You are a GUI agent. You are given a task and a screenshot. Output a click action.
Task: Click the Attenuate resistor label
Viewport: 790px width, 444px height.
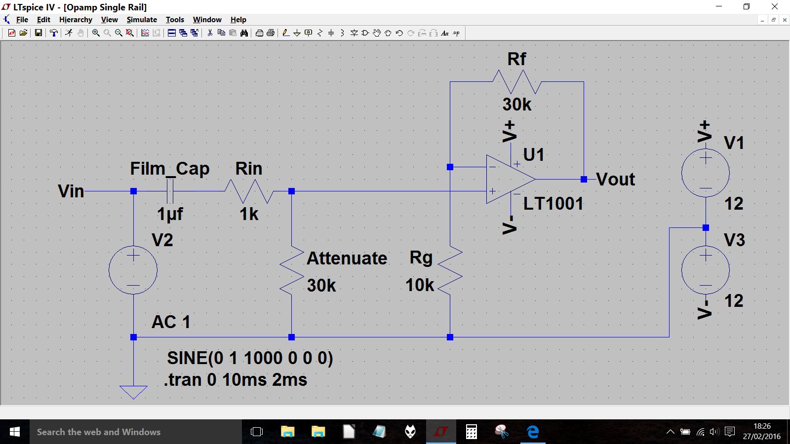click(347, 258)
